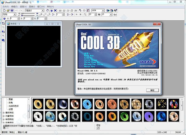
Task: Click the Ulead 'U' logo toolbar icon
Action: pos(108,11)
